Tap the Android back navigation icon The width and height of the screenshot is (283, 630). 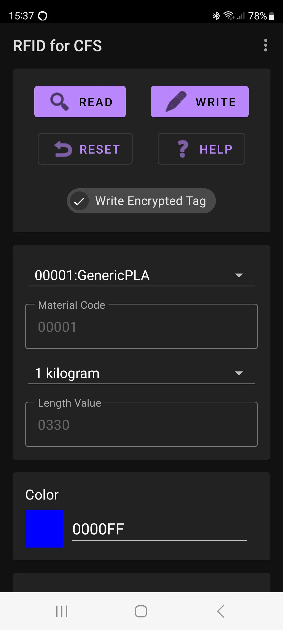(221, 611)
